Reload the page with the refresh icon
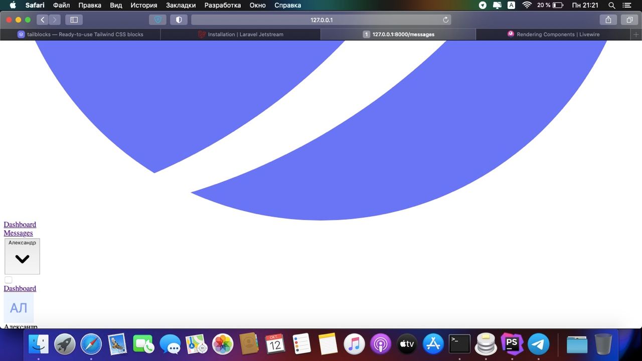Screen dimensions: 642x361 tap(445, 20)
